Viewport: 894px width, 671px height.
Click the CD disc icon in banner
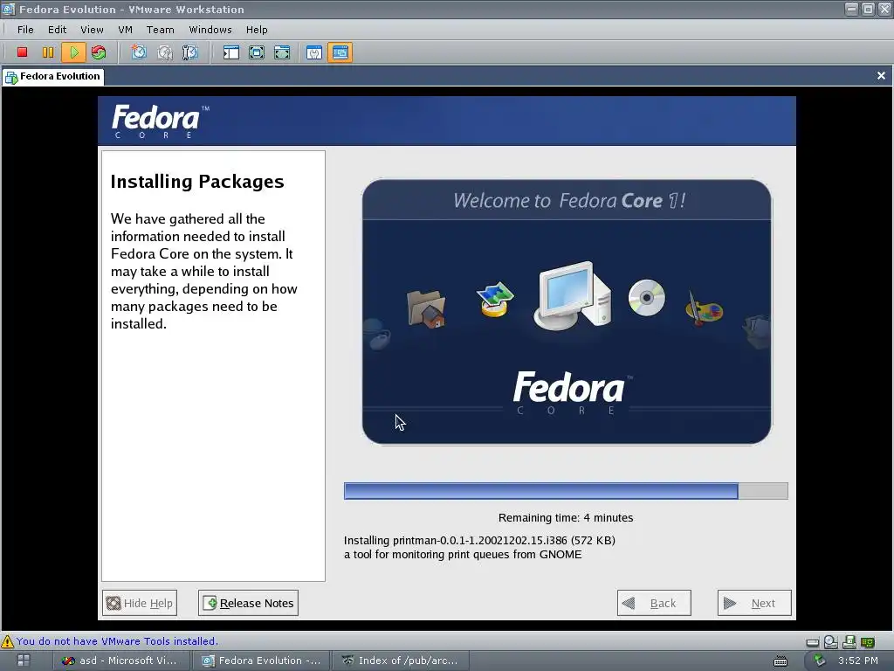[647, 297]
